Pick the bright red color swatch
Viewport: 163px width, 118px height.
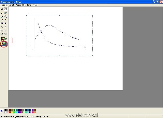[10, 112]
